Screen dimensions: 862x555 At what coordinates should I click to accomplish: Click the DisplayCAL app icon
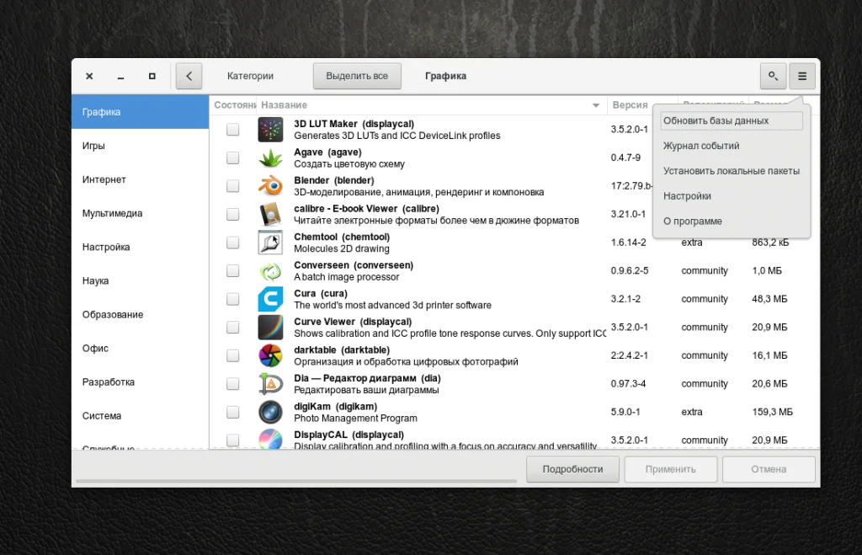click(x=270, y=439)
